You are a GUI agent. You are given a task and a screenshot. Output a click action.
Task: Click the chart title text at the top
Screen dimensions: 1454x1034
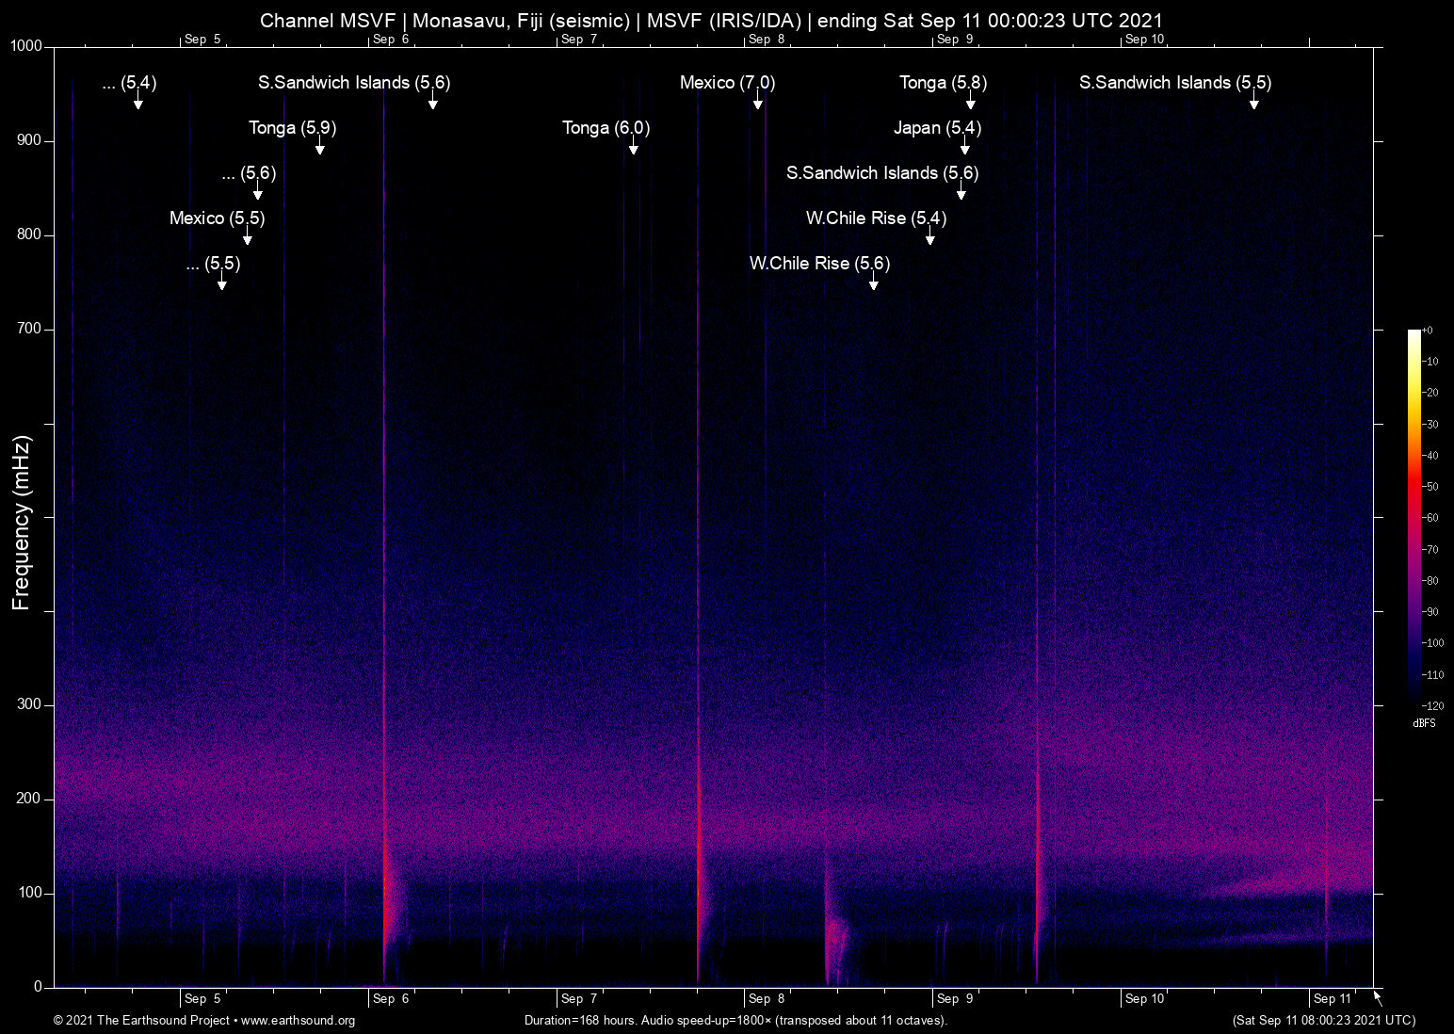(x=711, y=20)
